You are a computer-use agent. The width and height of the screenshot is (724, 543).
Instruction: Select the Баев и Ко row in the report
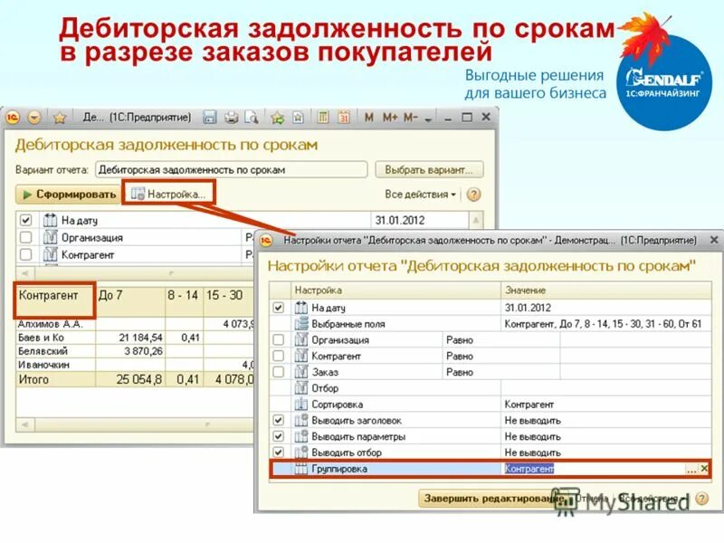[x=134, y=338]
